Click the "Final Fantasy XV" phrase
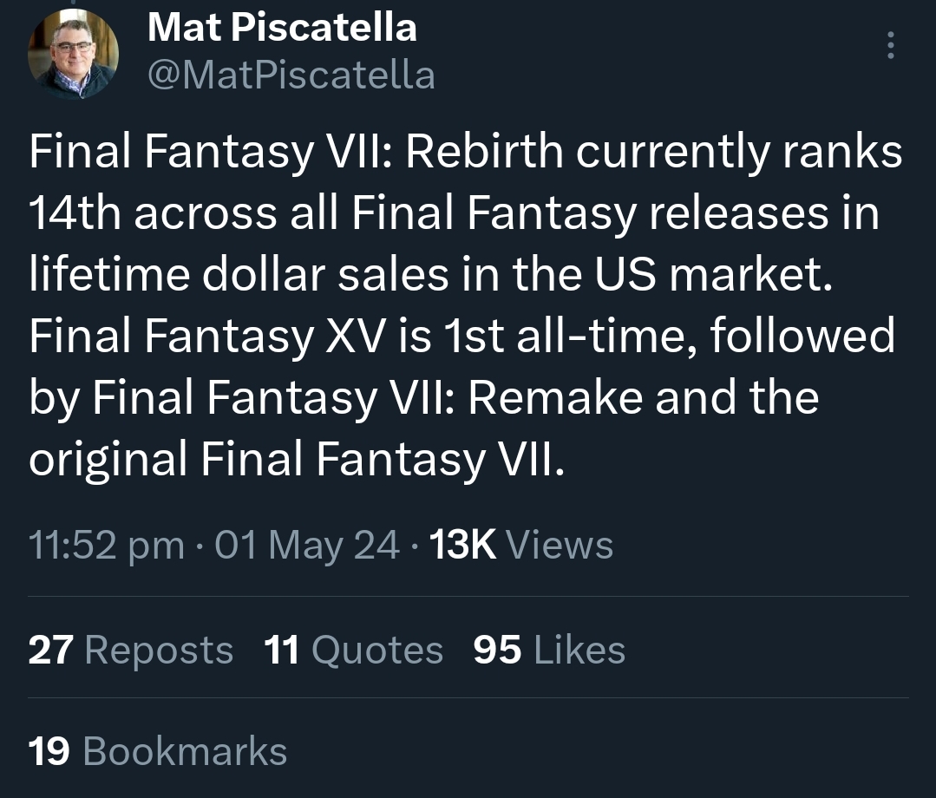 pyautogui.click(x=207, y=336)
